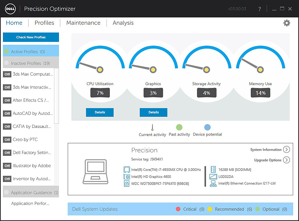The width and height of the screenshot is (299, 221).
Task: Click the Optional (0) updates label
Action: tap(275, 209)
